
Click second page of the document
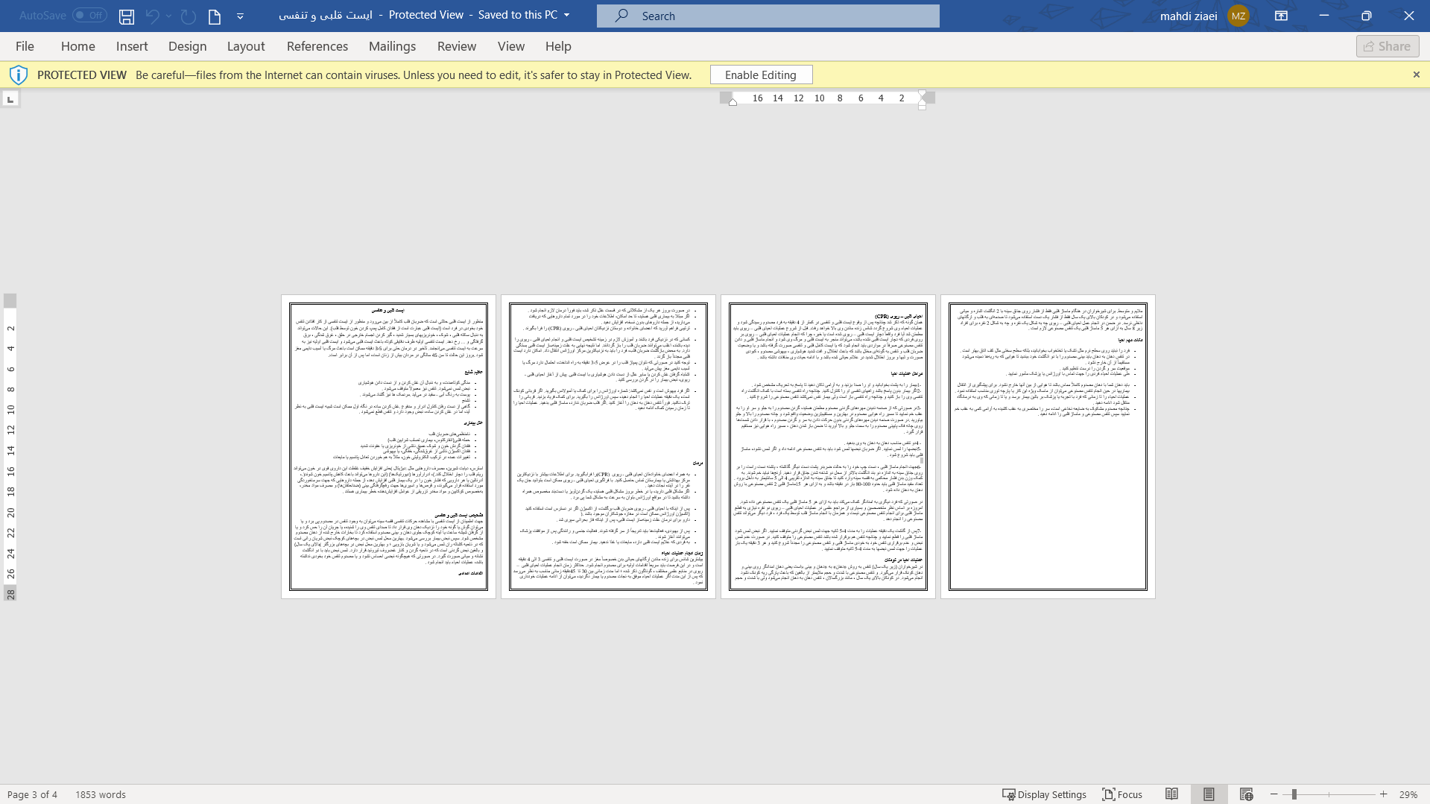point(608,446)
